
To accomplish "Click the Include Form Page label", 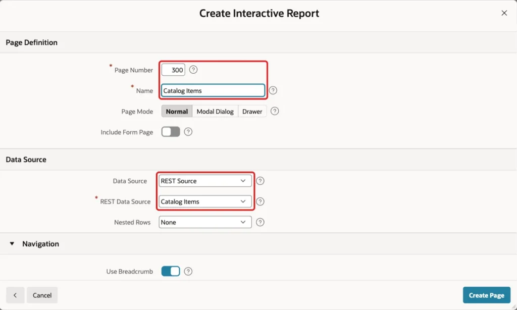I will pyautogui.click(x=127, y=132).
